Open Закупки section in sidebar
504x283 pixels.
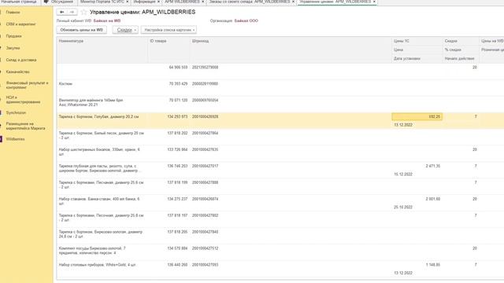[13, 48]
